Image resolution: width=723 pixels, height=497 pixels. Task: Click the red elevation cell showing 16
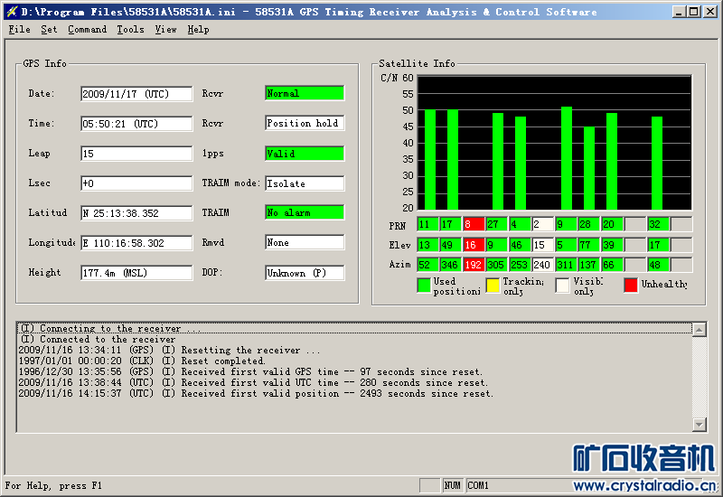(474, 245)
